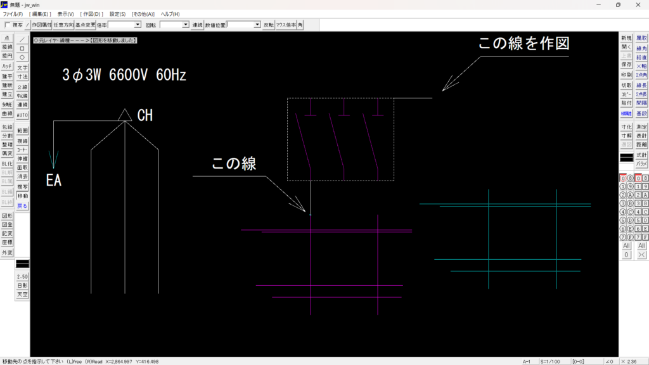Click the 保存 save button
649x365 pixels.
tap(626, 65)
